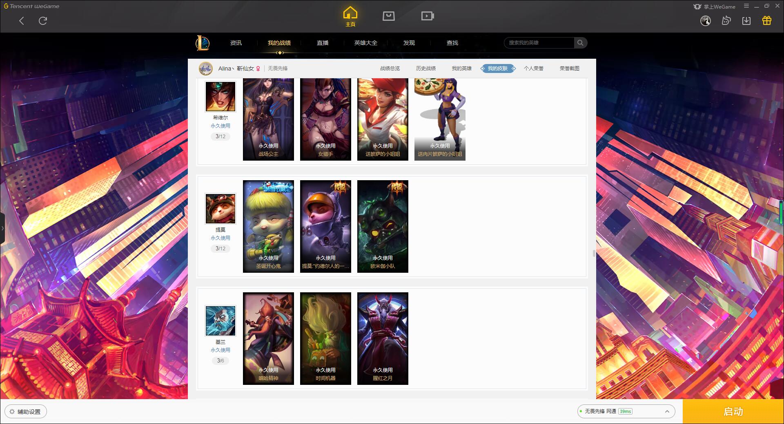Open the store icon in top bar
The width and height of the screenshot is (784, 424).
tap(389, 16)
